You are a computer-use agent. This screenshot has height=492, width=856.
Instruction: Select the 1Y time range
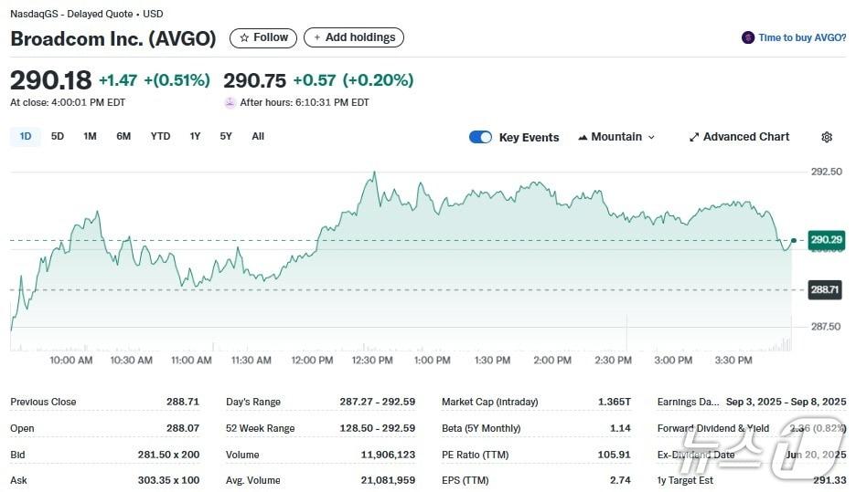(195, 136)
